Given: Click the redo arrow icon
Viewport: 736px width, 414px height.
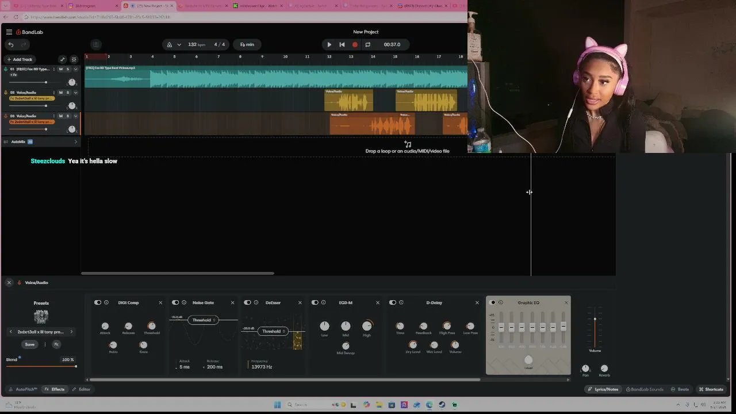Looking at the screenshot, I should tap(24, 44).
